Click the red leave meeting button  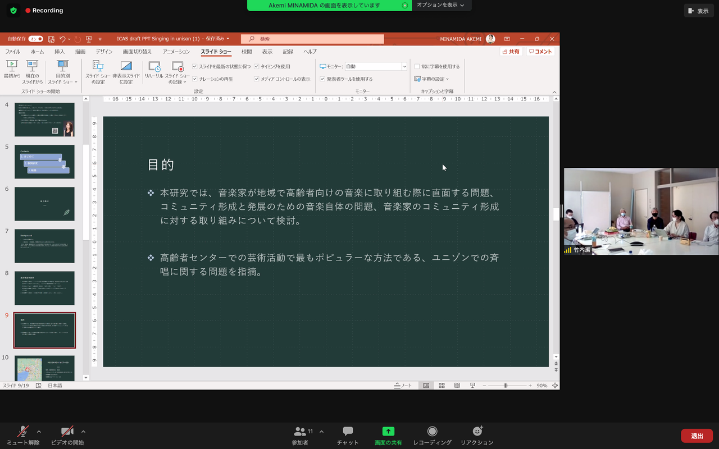pyautogui.click(x=697, y=436)
